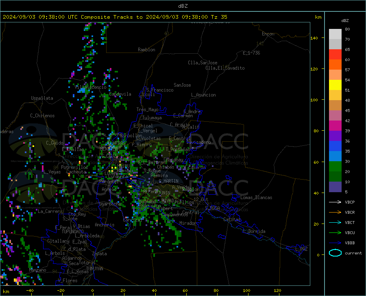Click the S_Francisco map label
366x296 pixels.
pos(160,90)
